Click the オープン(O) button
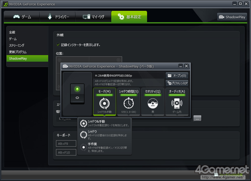This screenshot has width=251, height=181. [177, 76]
